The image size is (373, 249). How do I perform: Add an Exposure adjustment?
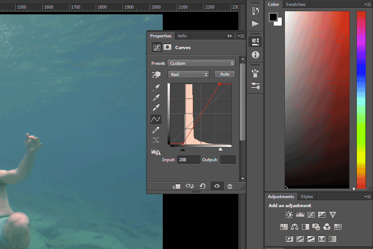322,215
